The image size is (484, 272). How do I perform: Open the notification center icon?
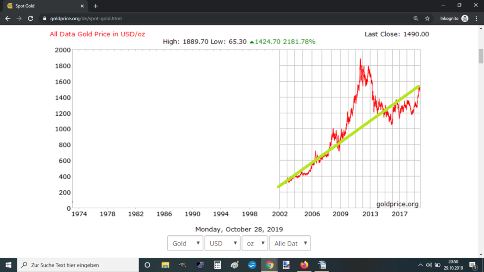[473, 265]
